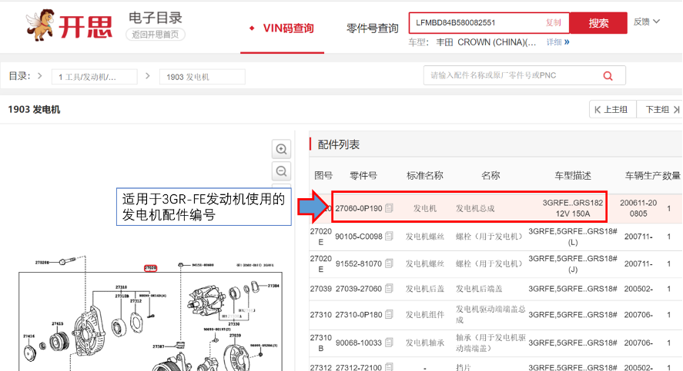Viewport: 683px width, 371px height.
Task: Select part number 91552-81070
Action: tap(359, 263)
